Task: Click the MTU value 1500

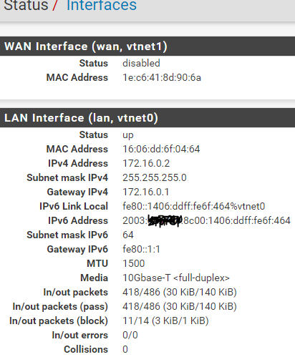Action: [x=134, y=263]
